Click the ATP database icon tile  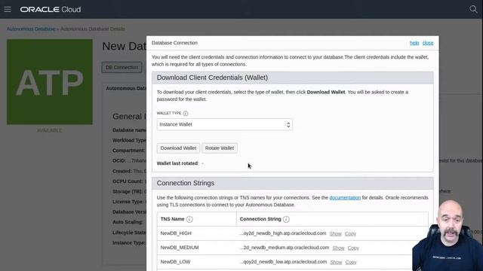click(x=50, y=82)
